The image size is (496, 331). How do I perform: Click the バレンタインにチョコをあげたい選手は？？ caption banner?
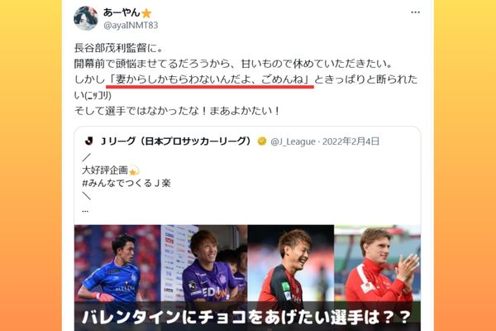click(x=247, y=317)
